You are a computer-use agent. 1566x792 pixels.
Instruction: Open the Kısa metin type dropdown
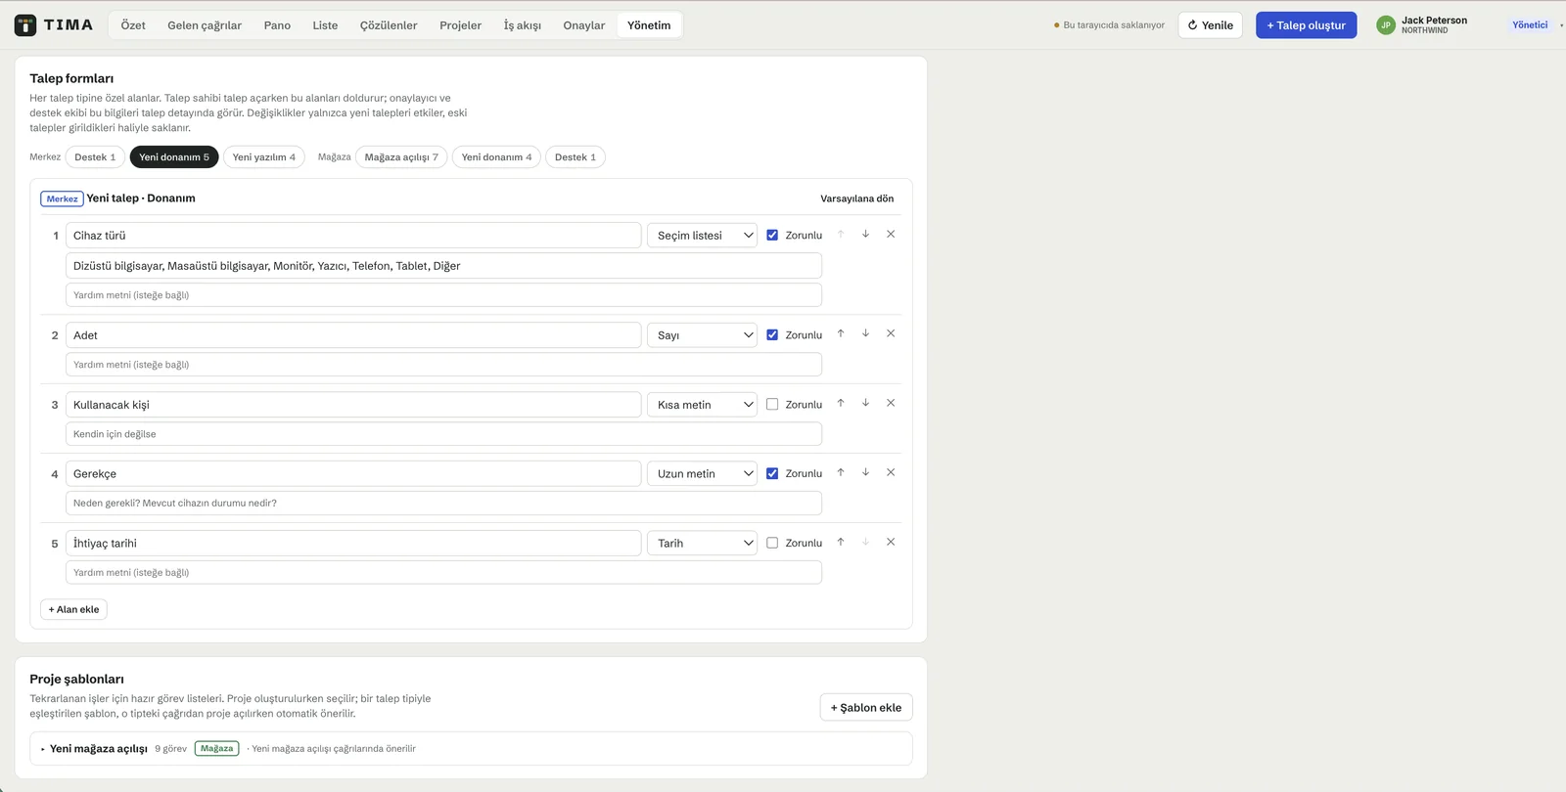(x=702, y=405)
